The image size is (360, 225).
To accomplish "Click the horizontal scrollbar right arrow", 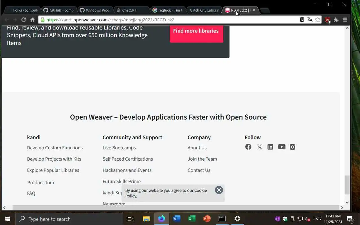I will (x=342, y=208).
